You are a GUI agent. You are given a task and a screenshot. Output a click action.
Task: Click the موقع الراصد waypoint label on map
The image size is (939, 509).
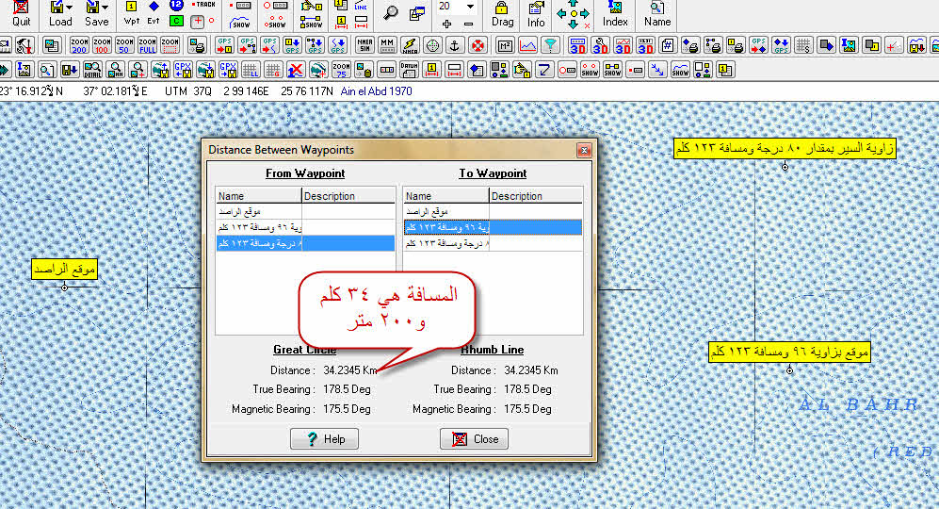tap(64, 270)
